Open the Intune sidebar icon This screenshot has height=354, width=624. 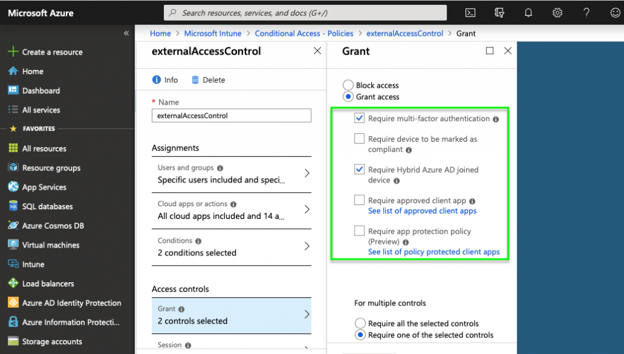(x=13, y=265)
